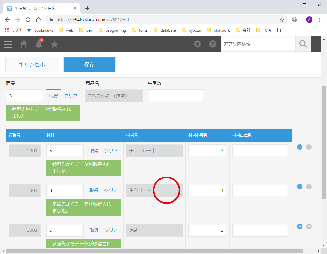Add a row after the チョコレート row
Viewport: 327px width, 254px height.
point(300,147)
